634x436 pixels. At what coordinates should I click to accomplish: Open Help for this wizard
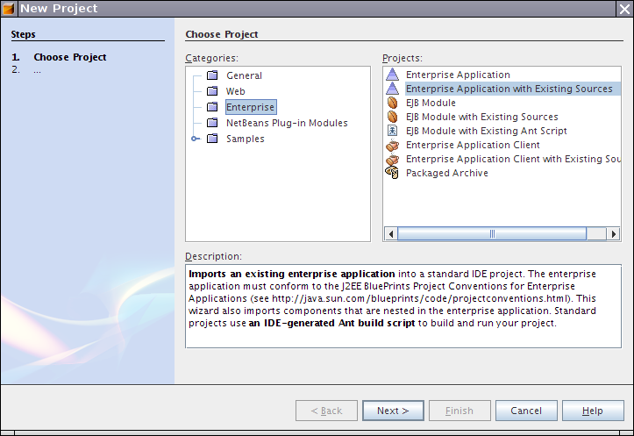tap(593, 411)
